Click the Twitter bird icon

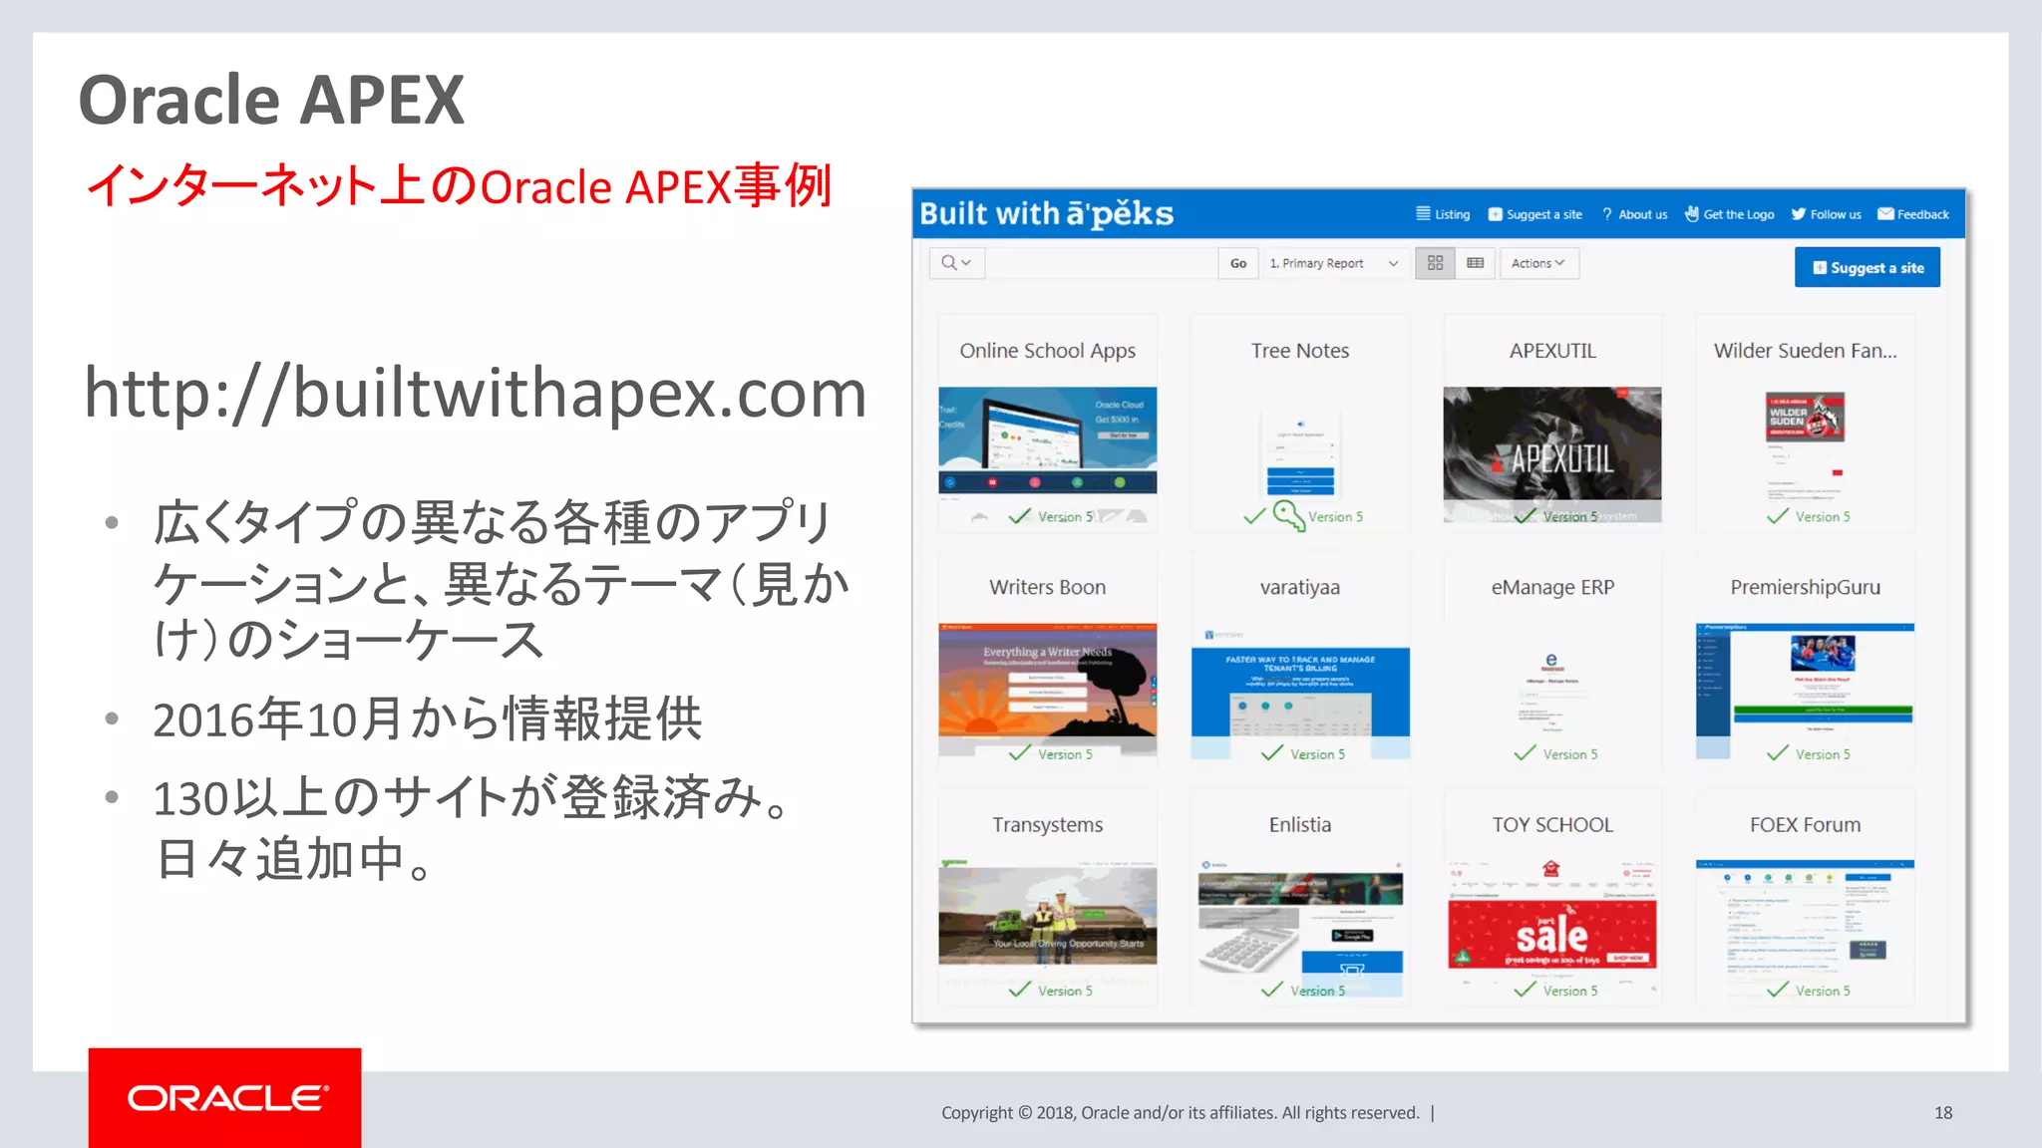1799,214
